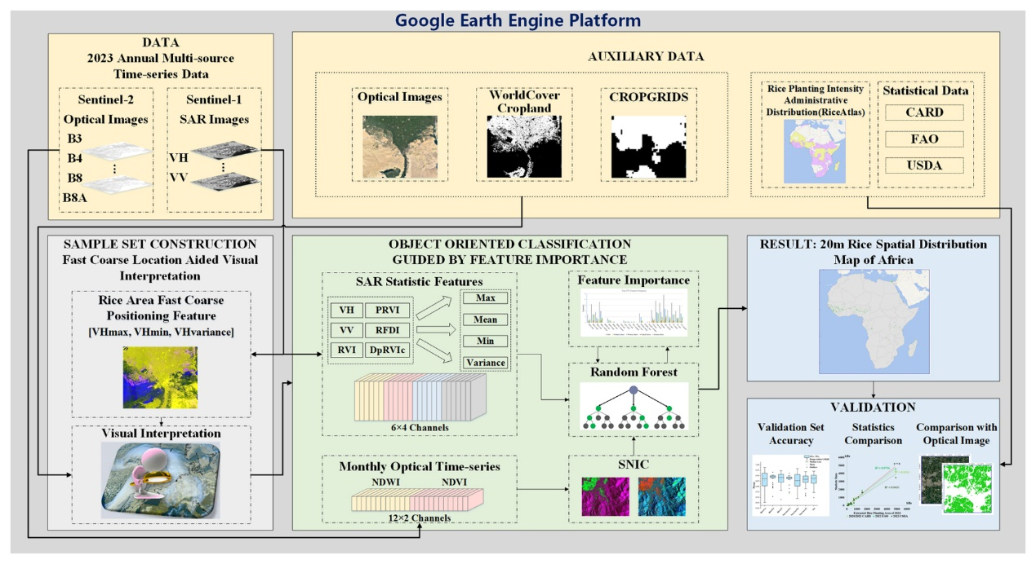Click the Random Forest tree diagram
Screen dimensions: 1036x564
tap(633, 409)
